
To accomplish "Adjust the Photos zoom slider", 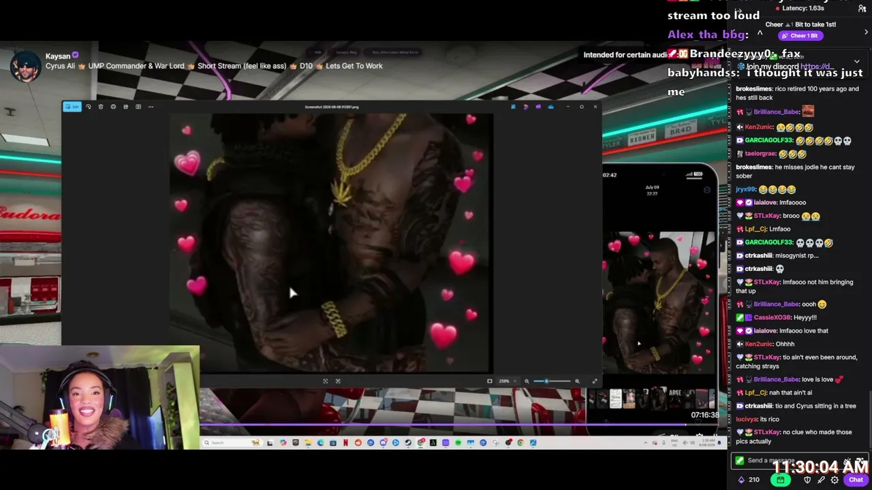I will click(x=552, y=381).
